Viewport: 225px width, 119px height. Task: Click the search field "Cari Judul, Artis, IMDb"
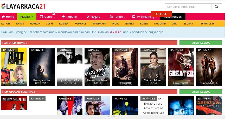click(x=188, y=7)
